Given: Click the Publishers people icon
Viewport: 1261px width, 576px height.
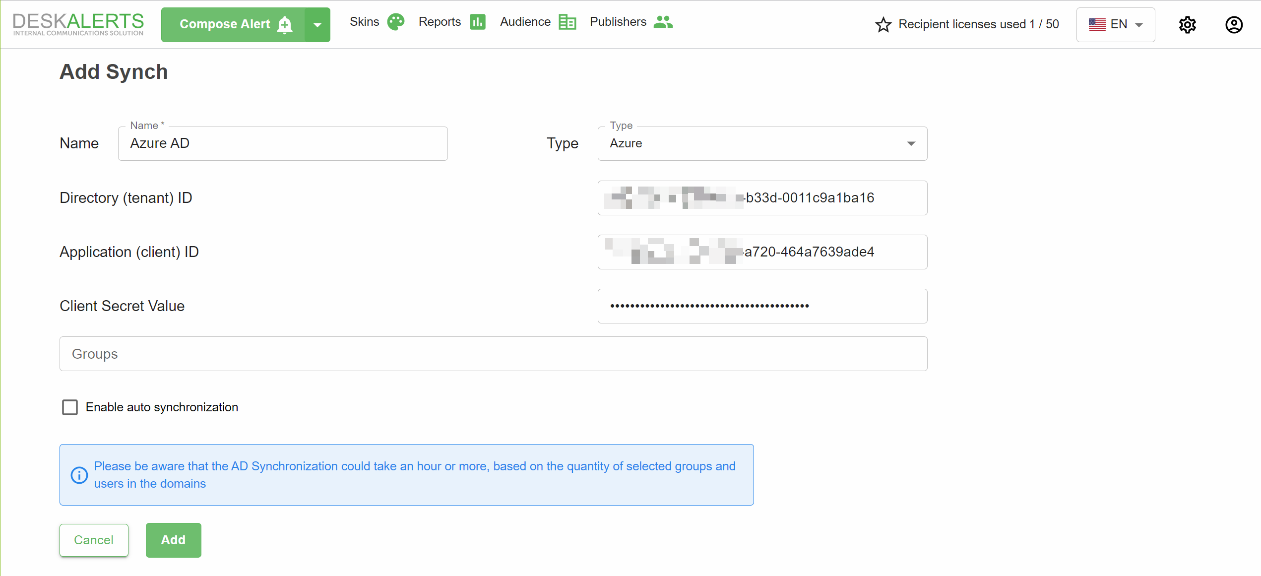Looking at the screenshot, I should click(663, 22).
